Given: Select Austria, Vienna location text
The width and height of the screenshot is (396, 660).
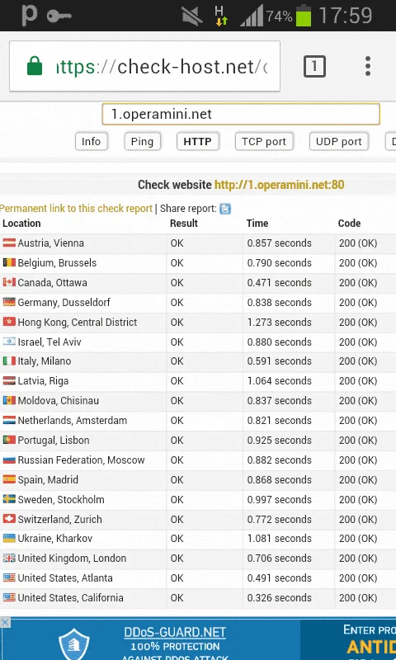Looking at the screenshot, I should (x=51, y=243).
